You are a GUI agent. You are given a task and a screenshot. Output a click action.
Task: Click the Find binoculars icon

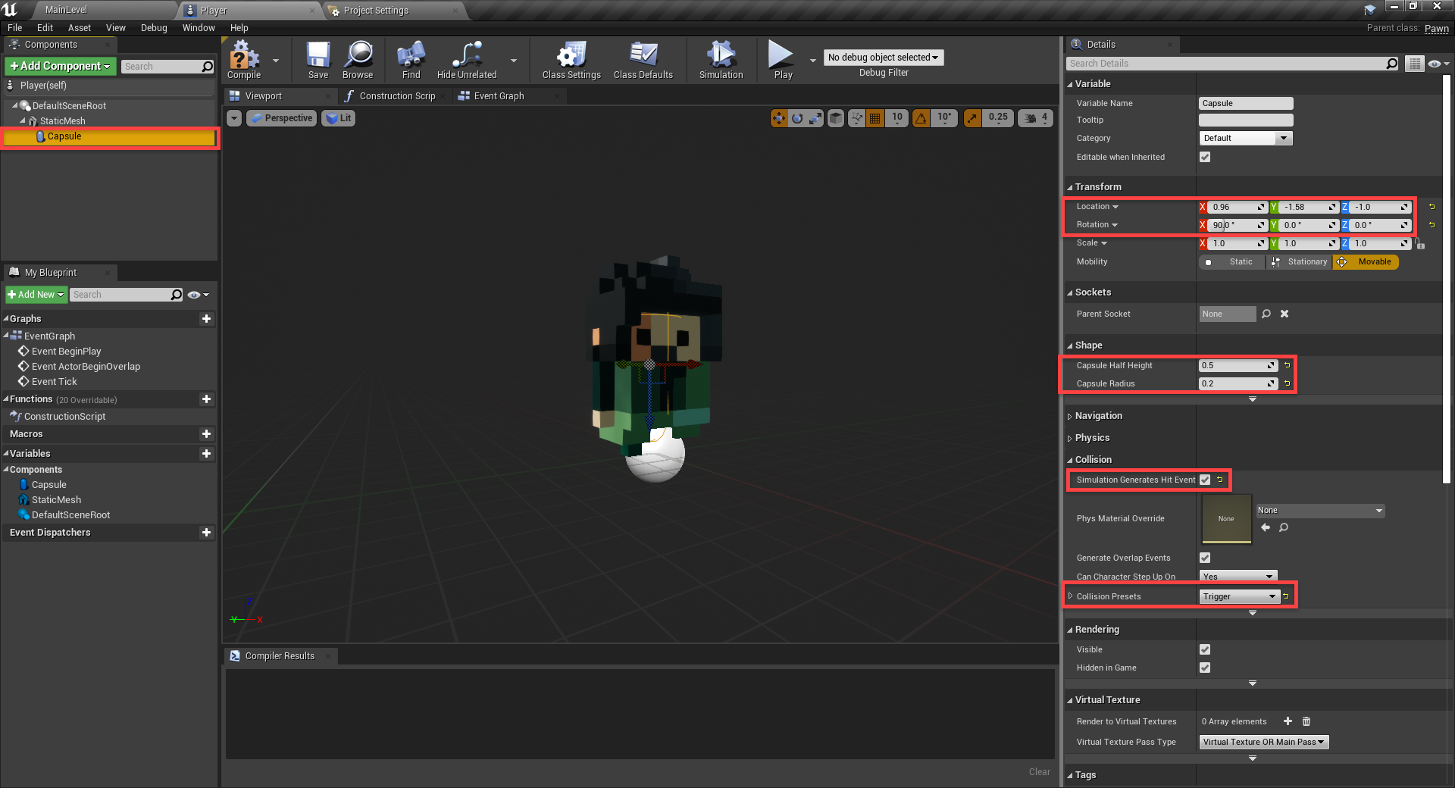(x=411, y=60)
